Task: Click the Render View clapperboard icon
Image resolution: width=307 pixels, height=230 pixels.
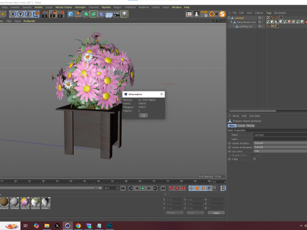Action: tap(45, 14)
